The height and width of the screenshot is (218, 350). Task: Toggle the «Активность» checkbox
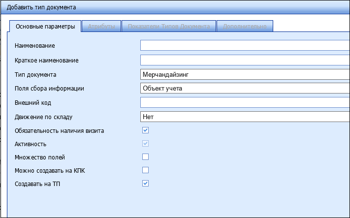pyautogui.click(x=145, y=144)
